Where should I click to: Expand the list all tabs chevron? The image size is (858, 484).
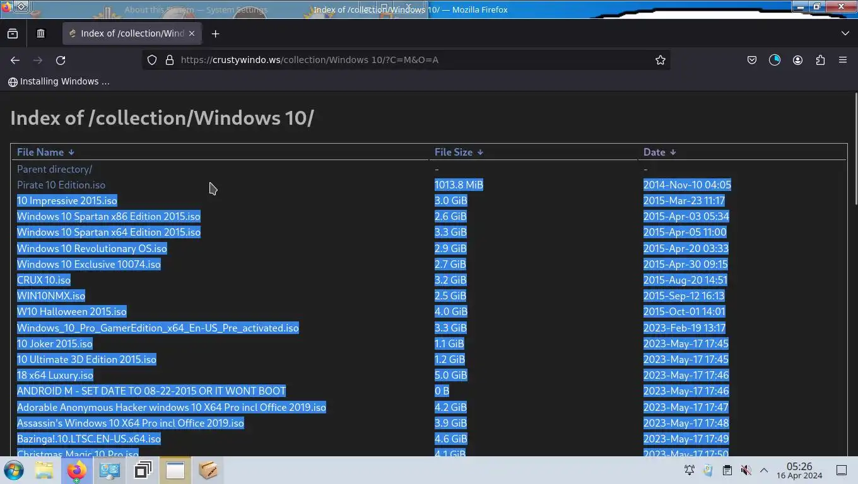pos(845,33)
